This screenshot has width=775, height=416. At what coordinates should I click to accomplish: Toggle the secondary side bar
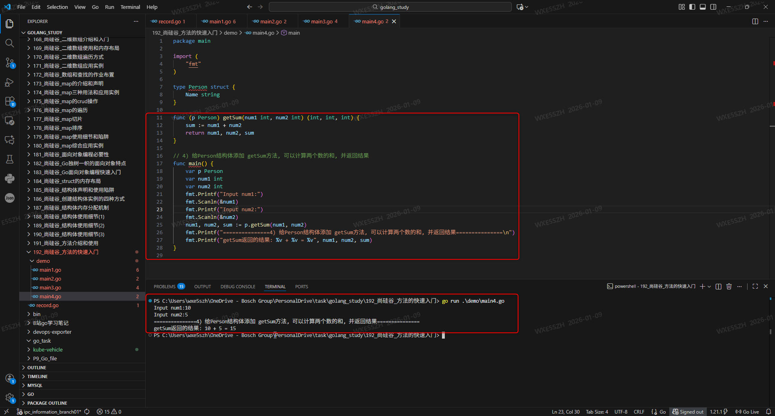click(713, 7)
